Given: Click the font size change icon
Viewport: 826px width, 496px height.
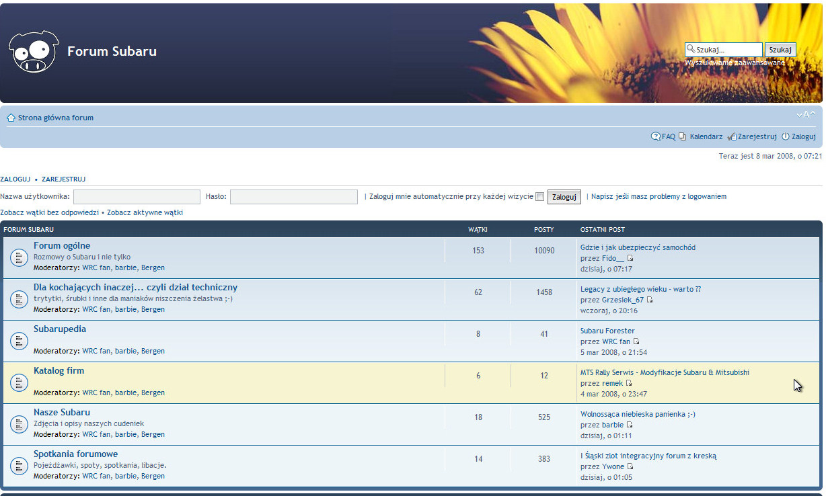Looking at the screenshot, I should 806,114.
